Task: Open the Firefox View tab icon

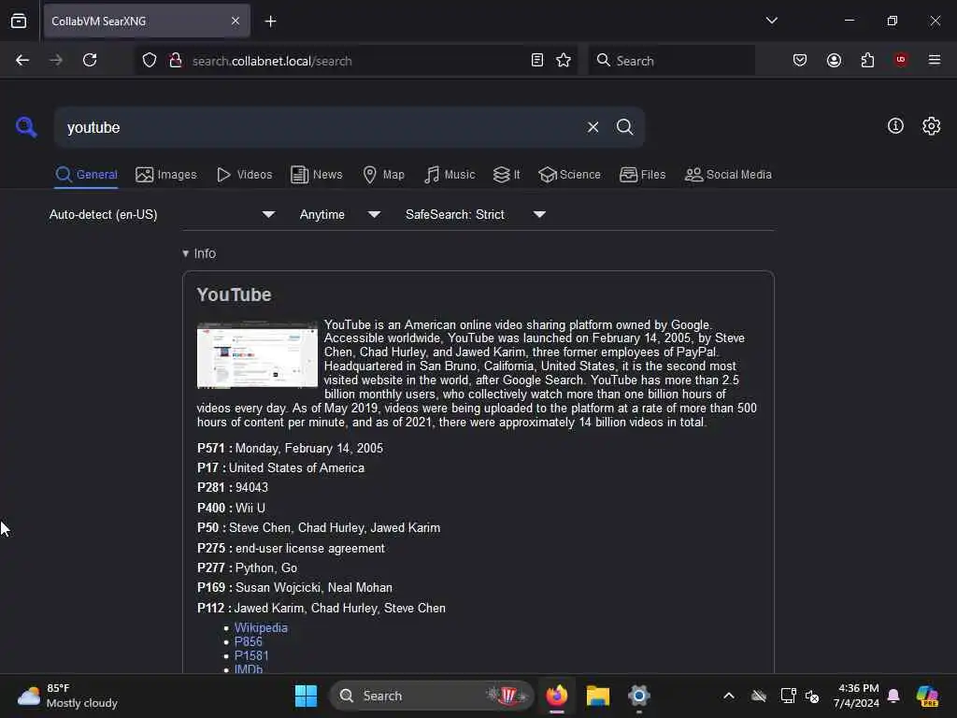Action: point(19,21)
